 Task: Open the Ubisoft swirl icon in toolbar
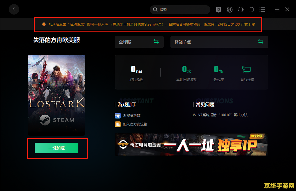(230, 9)
